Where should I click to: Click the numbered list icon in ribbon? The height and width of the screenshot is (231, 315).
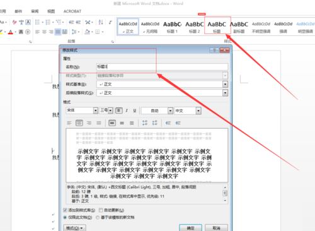click(48, 22)
